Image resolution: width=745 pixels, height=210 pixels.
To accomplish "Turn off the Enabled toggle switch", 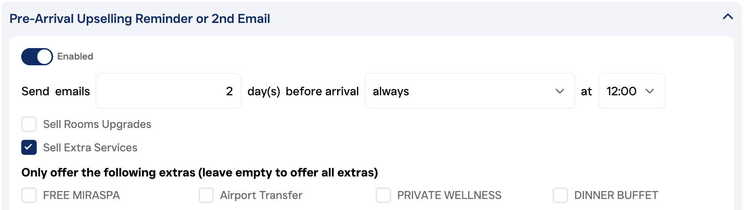I will pos(37,56).
